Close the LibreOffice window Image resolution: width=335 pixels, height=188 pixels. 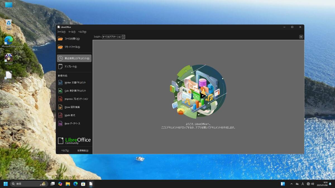(300, 27)
